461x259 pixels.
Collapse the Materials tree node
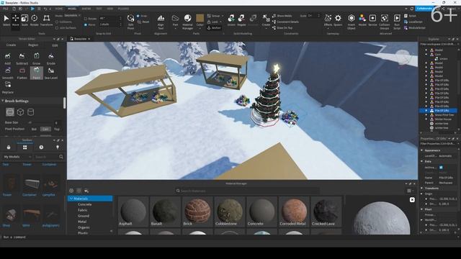tap(71, 199)
